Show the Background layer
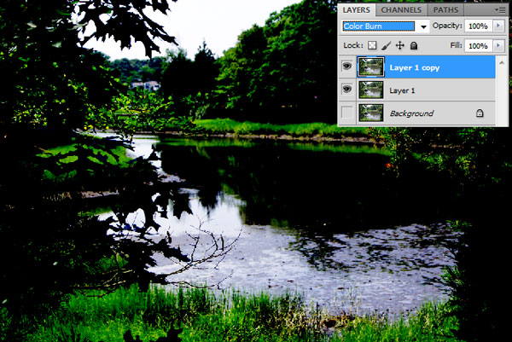This screenshot has height=342, width=512. pos(346,113)
